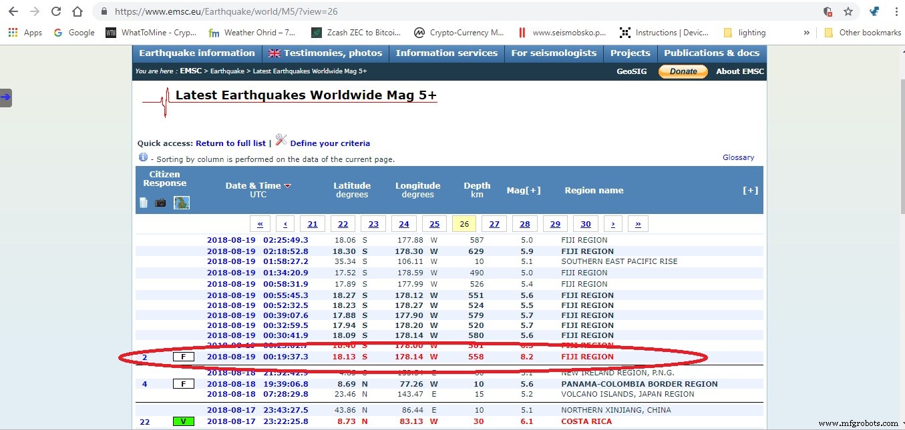This screenshot has width=905, height=430.
Task: Click the camera icon under Citizen Response
Action: pyautogui.click(x=160, y=203)
